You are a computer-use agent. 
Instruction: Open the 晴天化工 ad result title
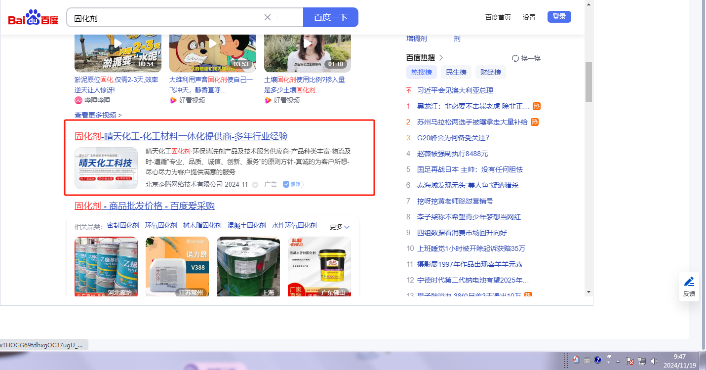[181, 136]
